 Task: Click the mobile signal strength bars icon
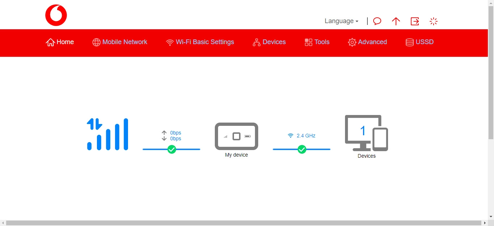(108, 134)
